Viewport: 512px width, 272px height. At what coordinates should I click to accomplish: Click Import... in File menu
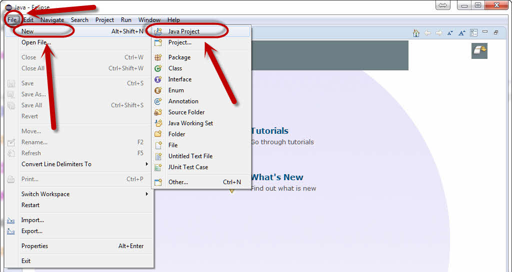pyautogui.click(x=32, y=220)
